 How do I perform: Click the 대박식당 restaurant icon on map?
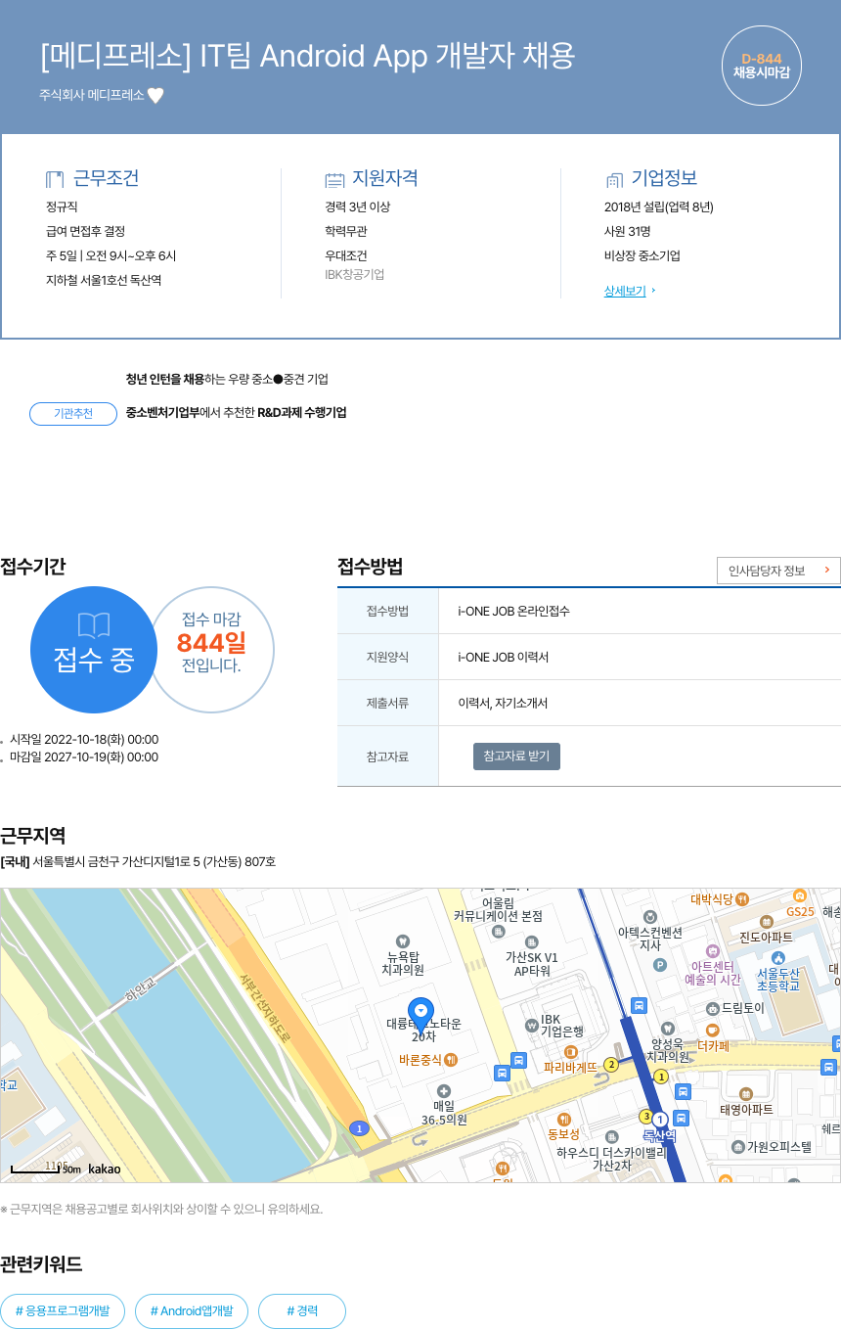tap(742, 898)
